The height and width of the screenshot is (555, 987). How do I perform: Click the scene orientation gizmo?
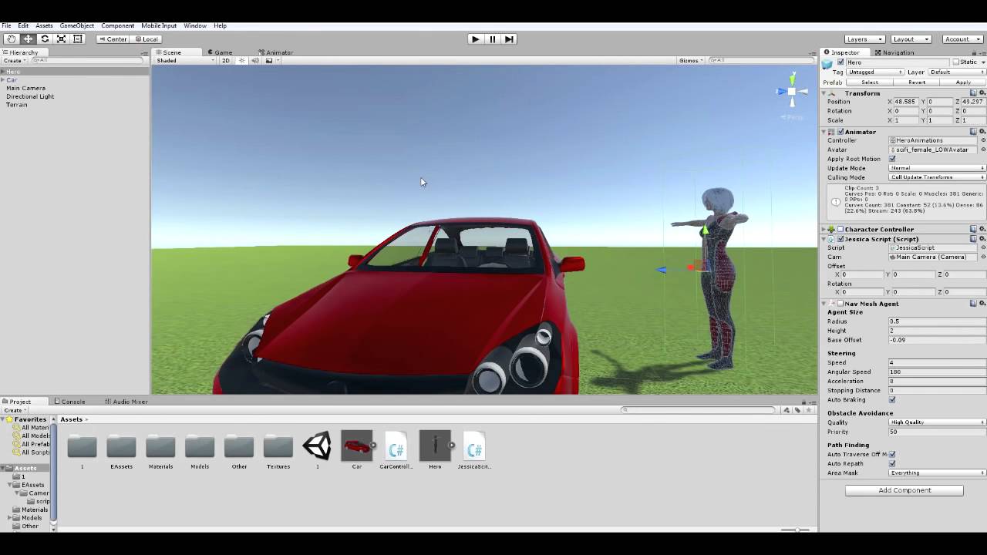(x=792, y=92)
